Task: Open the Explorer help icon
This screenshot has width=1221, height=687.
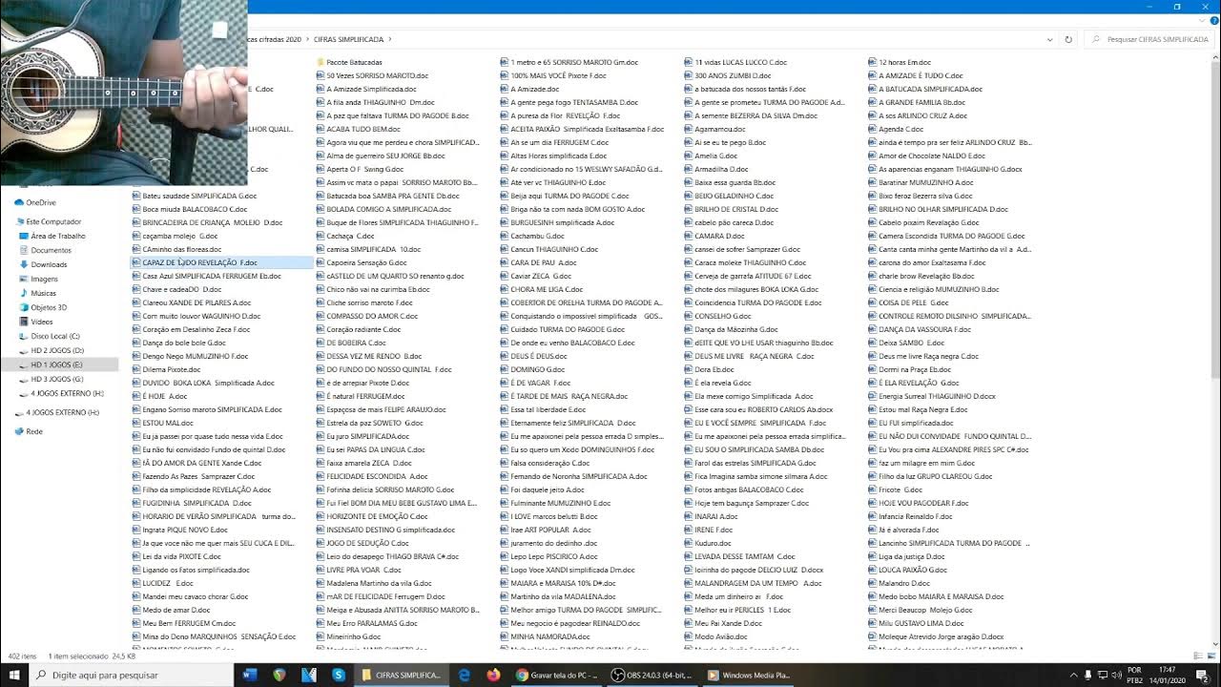Action: click(1212, 20)
